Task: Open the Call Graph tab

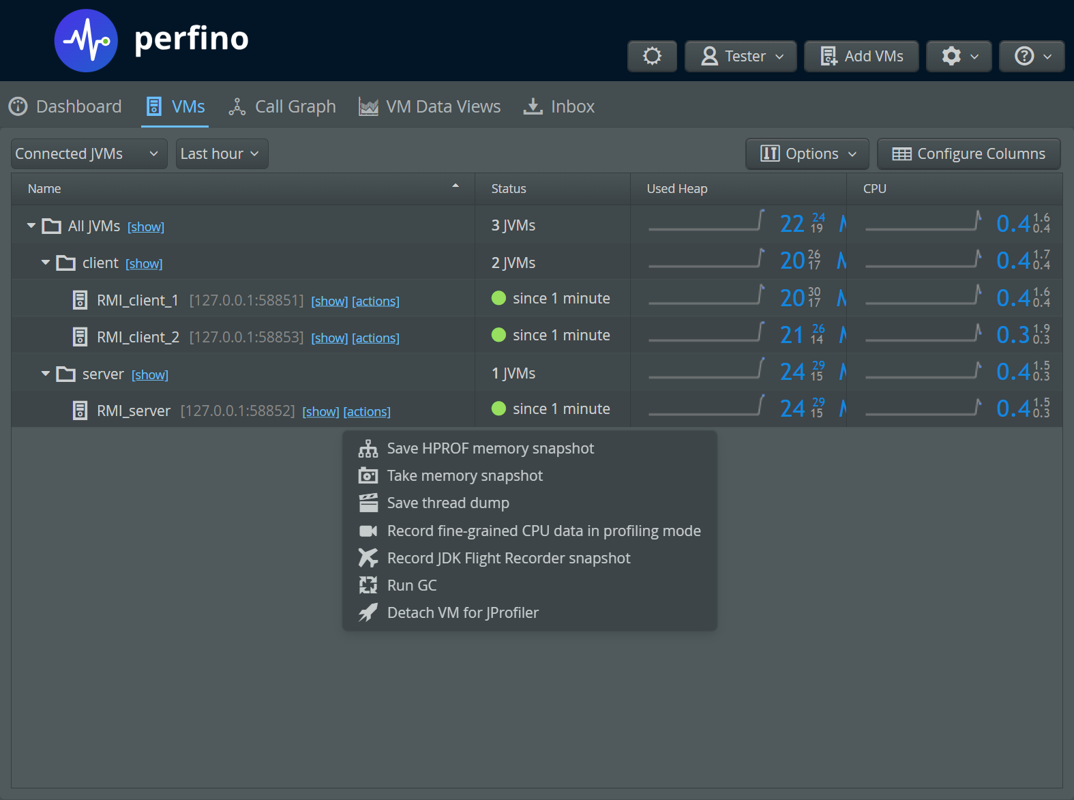Action: point(282,106)
